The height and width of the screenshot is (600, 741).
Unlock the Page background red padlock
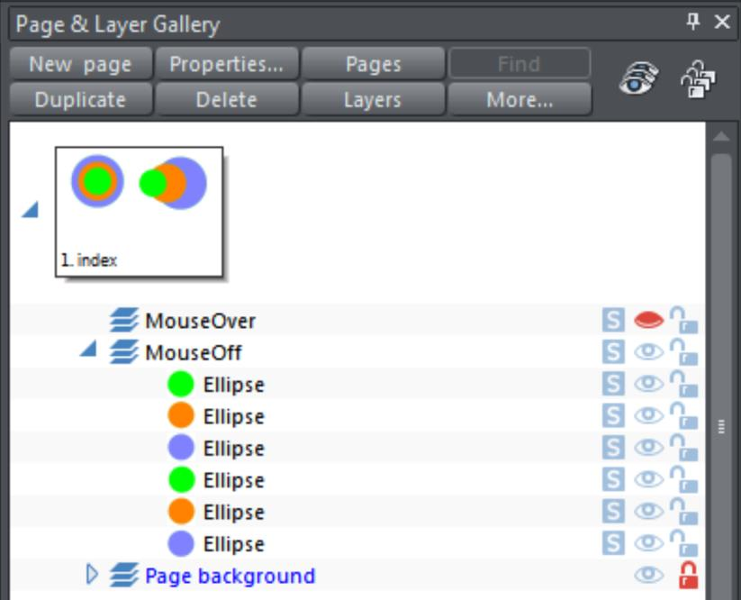[x=688, y=575]
